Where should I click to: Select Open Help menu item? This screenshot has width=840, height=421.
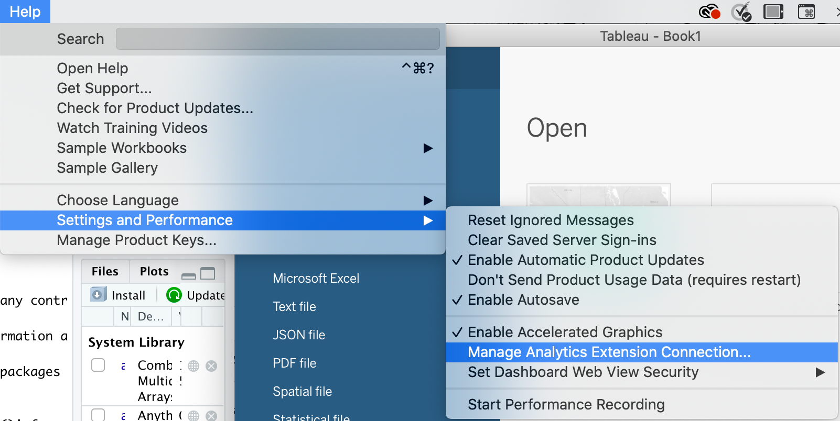click(x=223, y=69)
